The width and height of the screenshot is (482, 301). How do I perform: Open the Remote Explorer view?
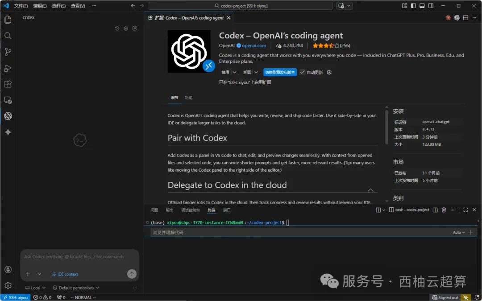pos(8,100)
